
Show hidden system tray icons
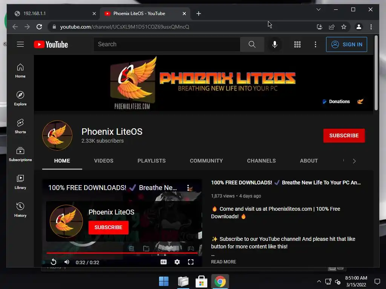click(319, 281)
